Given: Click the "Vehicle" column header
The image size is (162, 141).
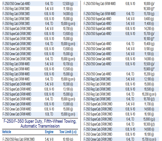Looking at the screenshot, I should tap(7, 132).
